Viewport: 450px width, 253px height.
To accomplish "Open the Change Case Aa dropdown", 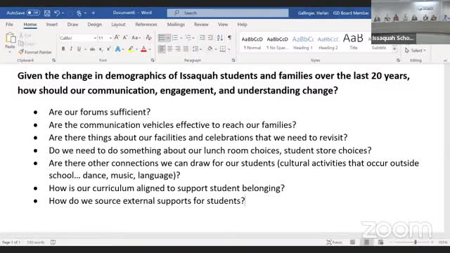I will 136,38.
